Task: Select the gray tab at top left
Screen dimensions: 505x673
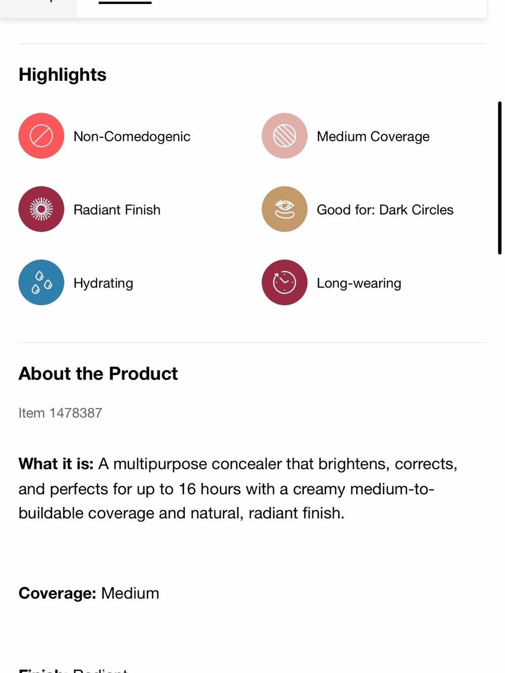Action: (38, 8)
